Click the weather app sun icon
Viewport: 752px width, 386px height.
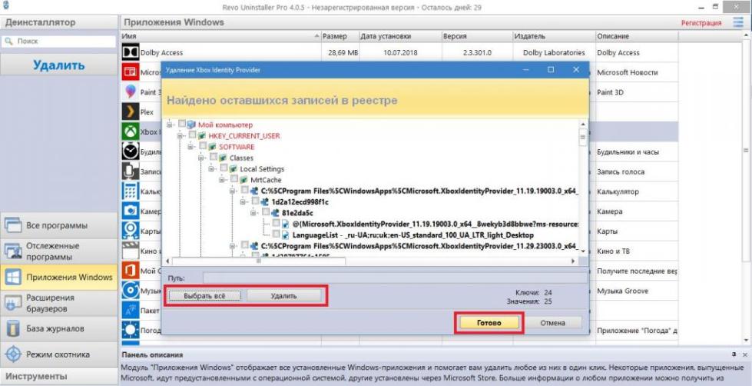pos(130,330)
